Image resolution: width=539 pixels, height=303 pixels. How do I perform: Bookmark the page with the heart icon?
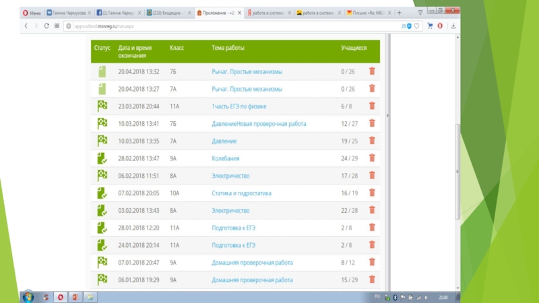[418, 26]
